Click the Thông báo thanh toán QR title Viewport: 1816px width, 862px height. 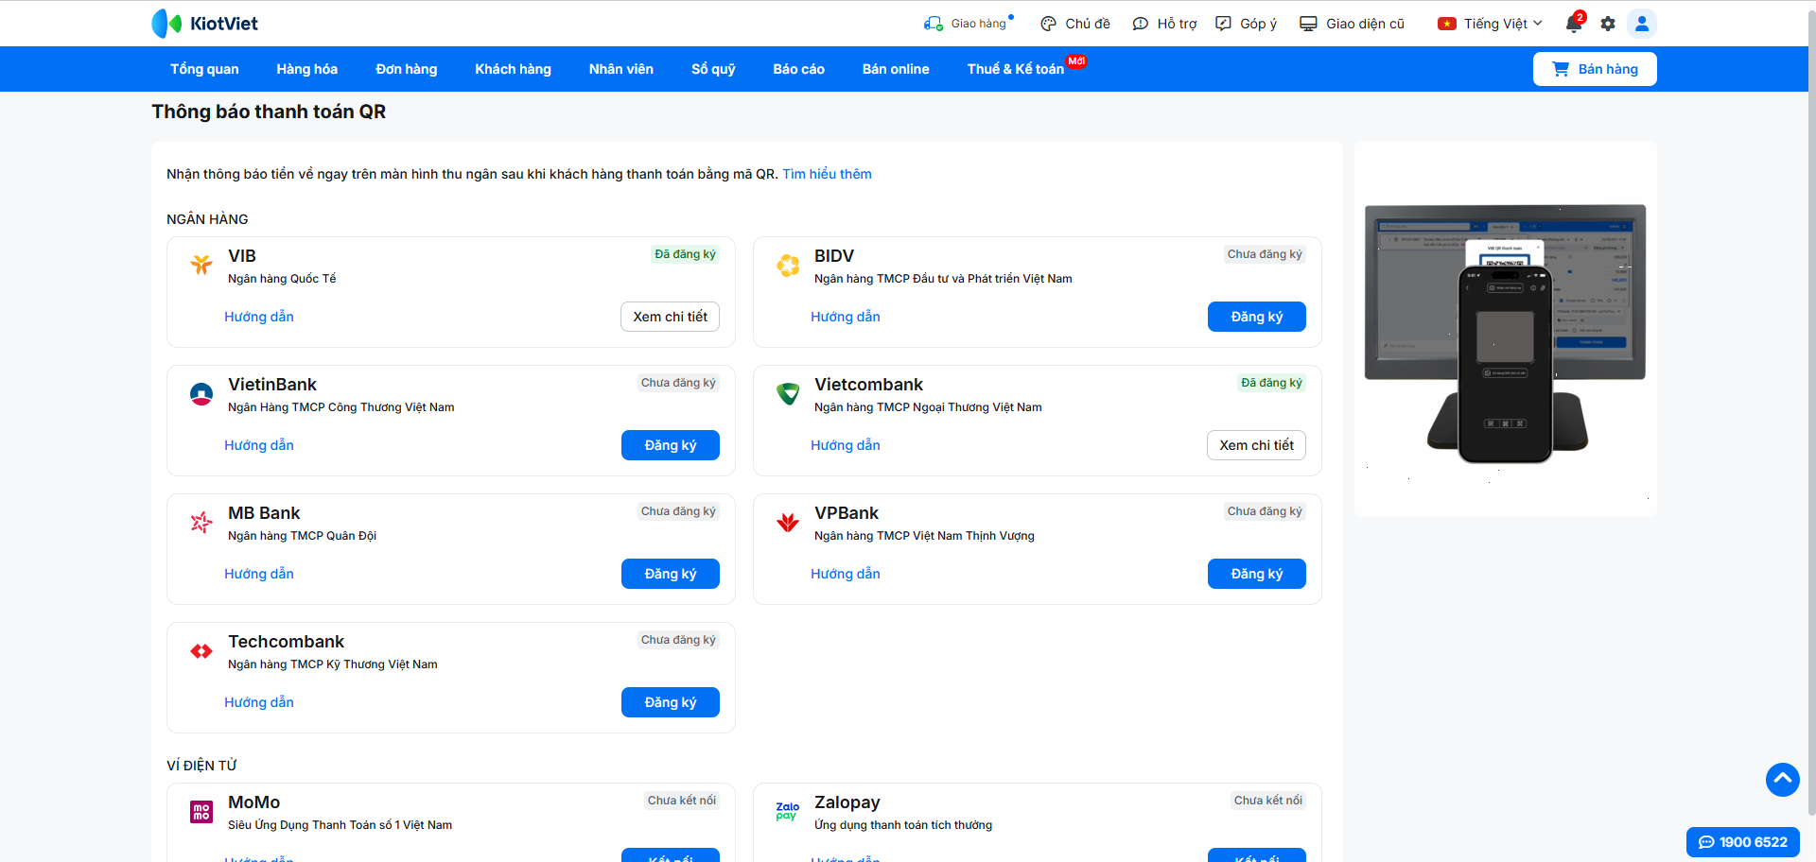(269, 112)
